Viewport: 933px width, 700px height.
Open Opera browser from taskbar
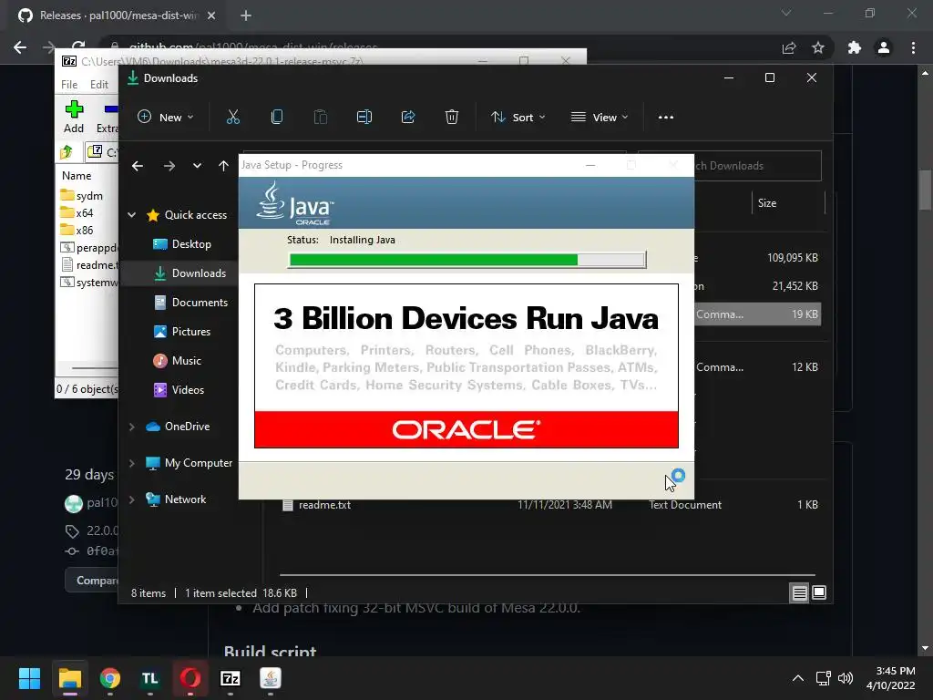190,678
